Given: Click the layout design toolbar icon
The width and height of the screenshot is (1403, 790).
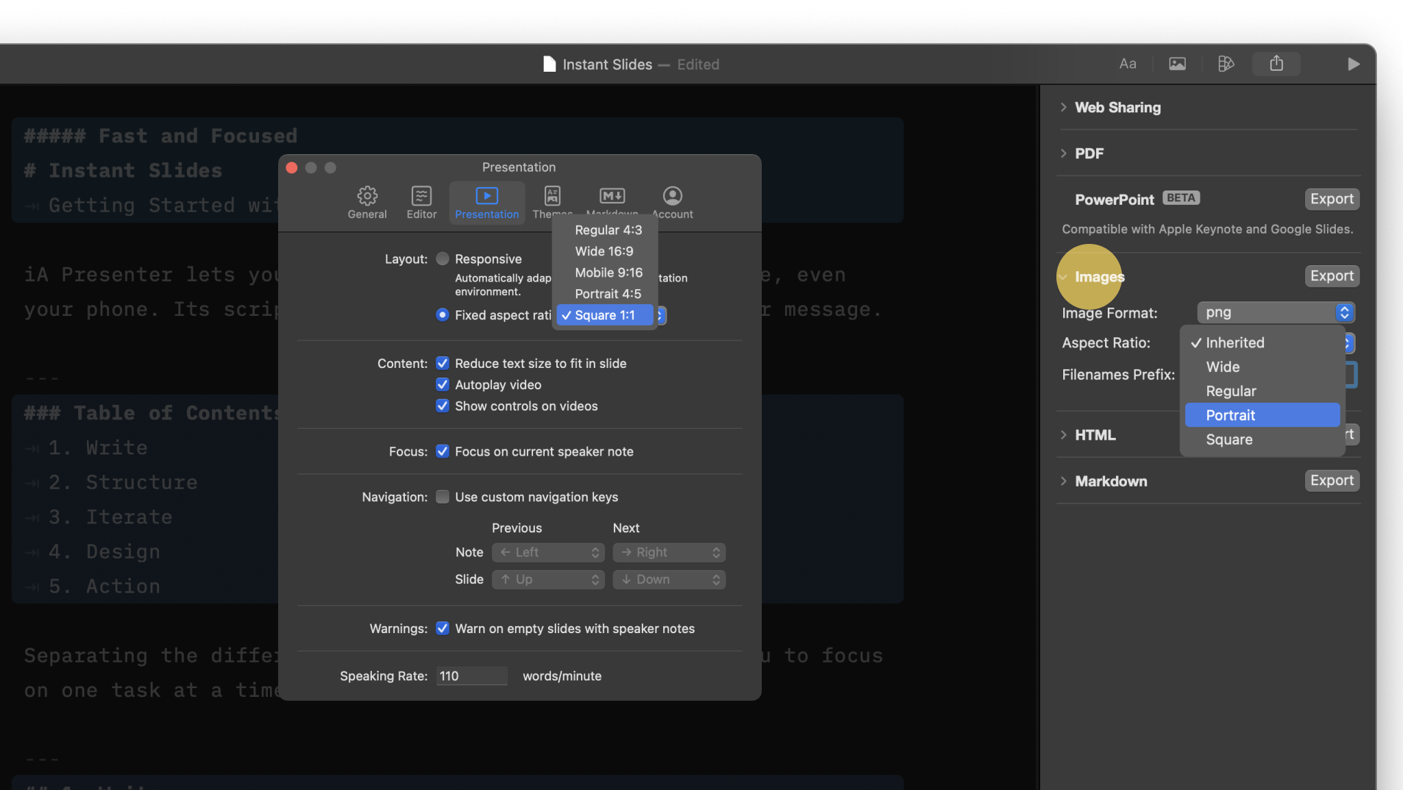Looking at the screenshot, I should [1226, 64].
